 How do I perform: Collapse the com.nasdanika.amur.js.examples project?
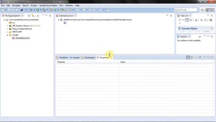click(4, 20)
